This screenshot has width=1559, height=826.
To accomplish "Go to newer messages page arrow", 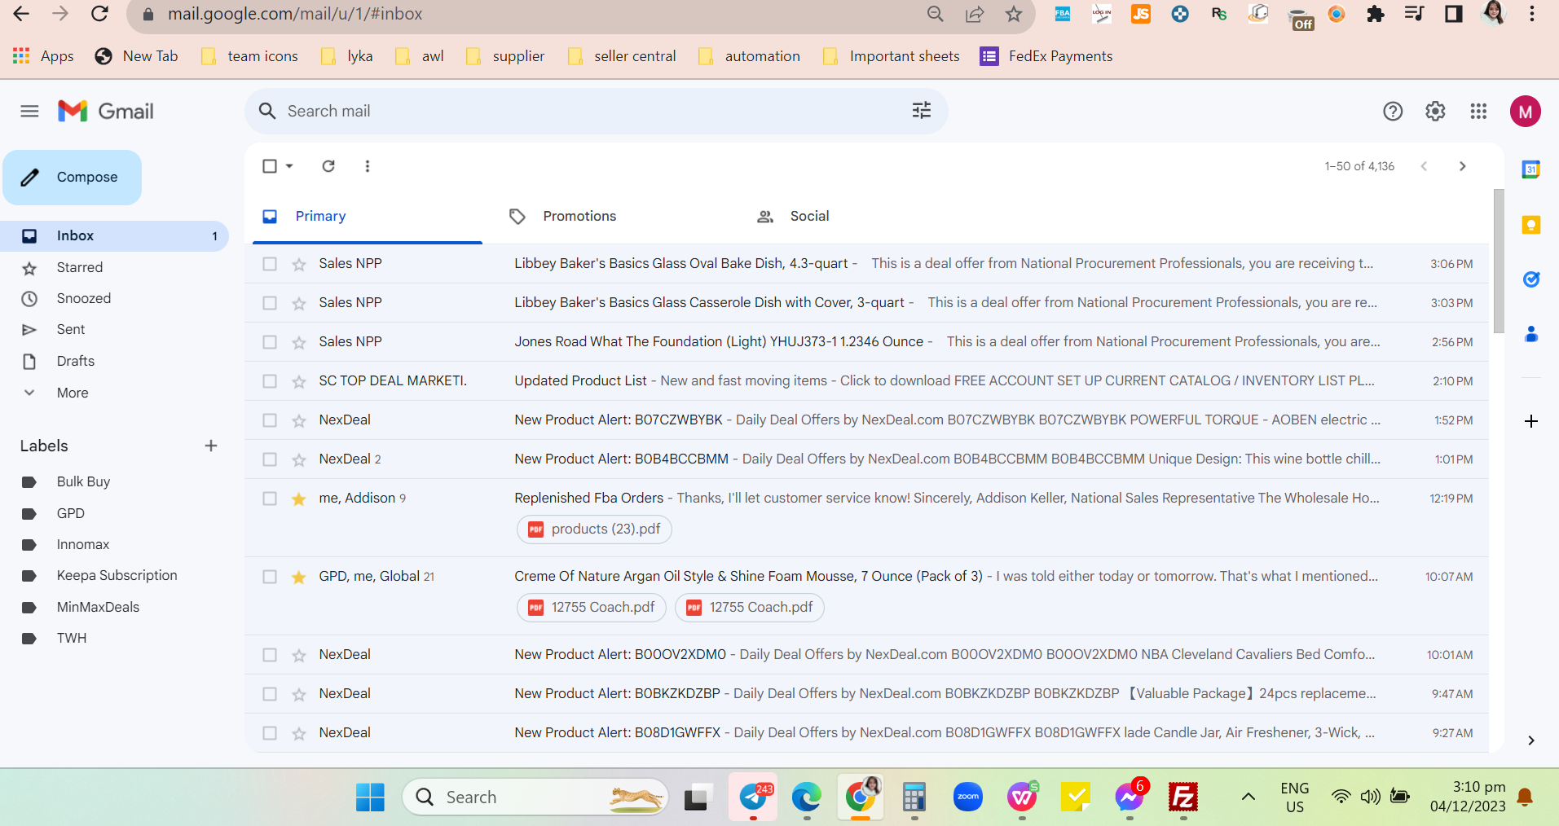I will [1424, 166].
